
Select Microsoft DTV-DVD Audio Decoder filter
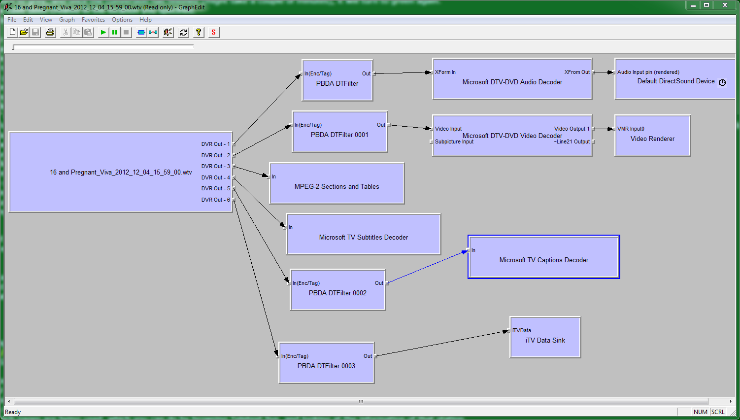[512, 79]
